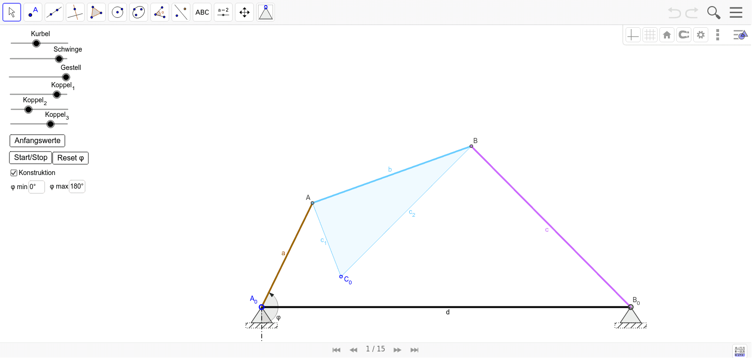Screen dimensions: 752x358
Task: Adjust the Koppel 3 slider handle
Action: coord(50,124)
